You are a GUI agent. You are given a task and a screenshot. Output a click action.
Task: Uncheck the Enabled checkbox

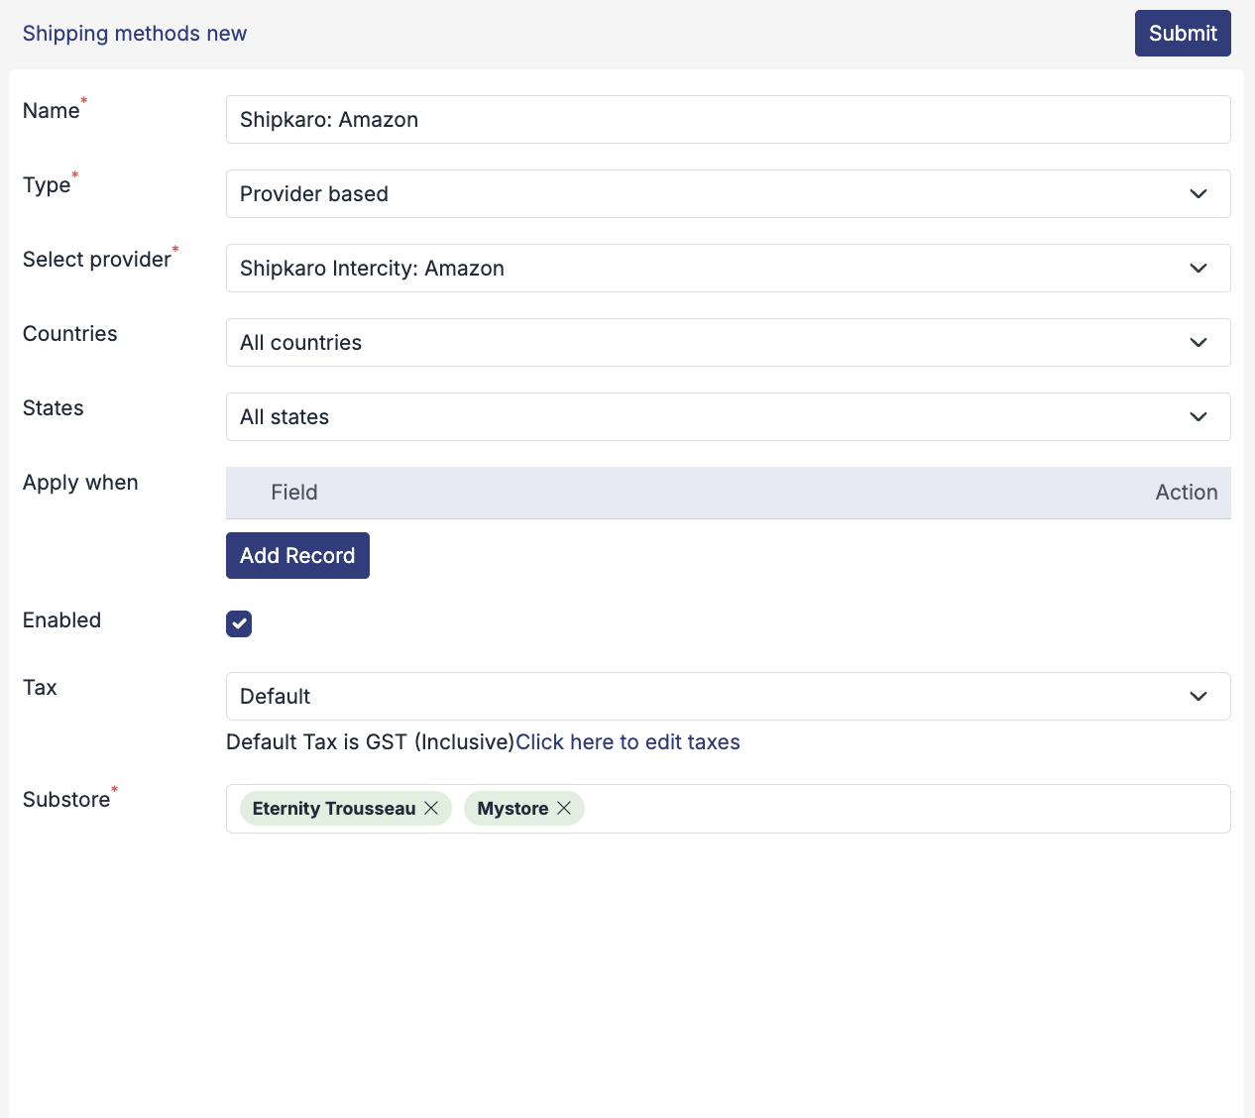pos(239,623)
